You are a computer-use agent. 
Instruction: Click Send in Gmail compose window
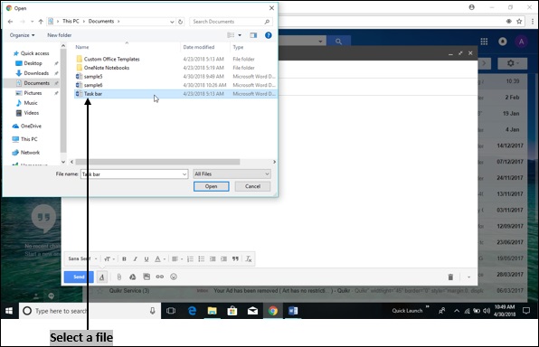[x=79, y=277]
